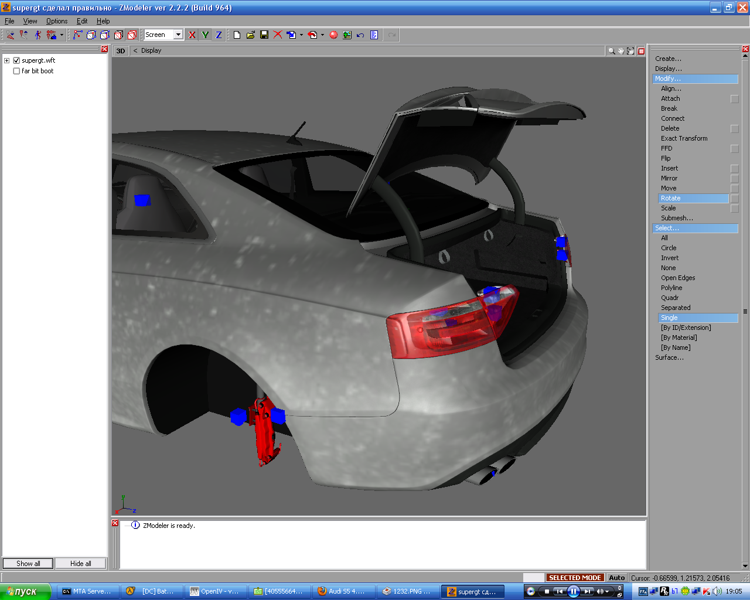Open the Screen axis dropdown

tap(178, 35)
